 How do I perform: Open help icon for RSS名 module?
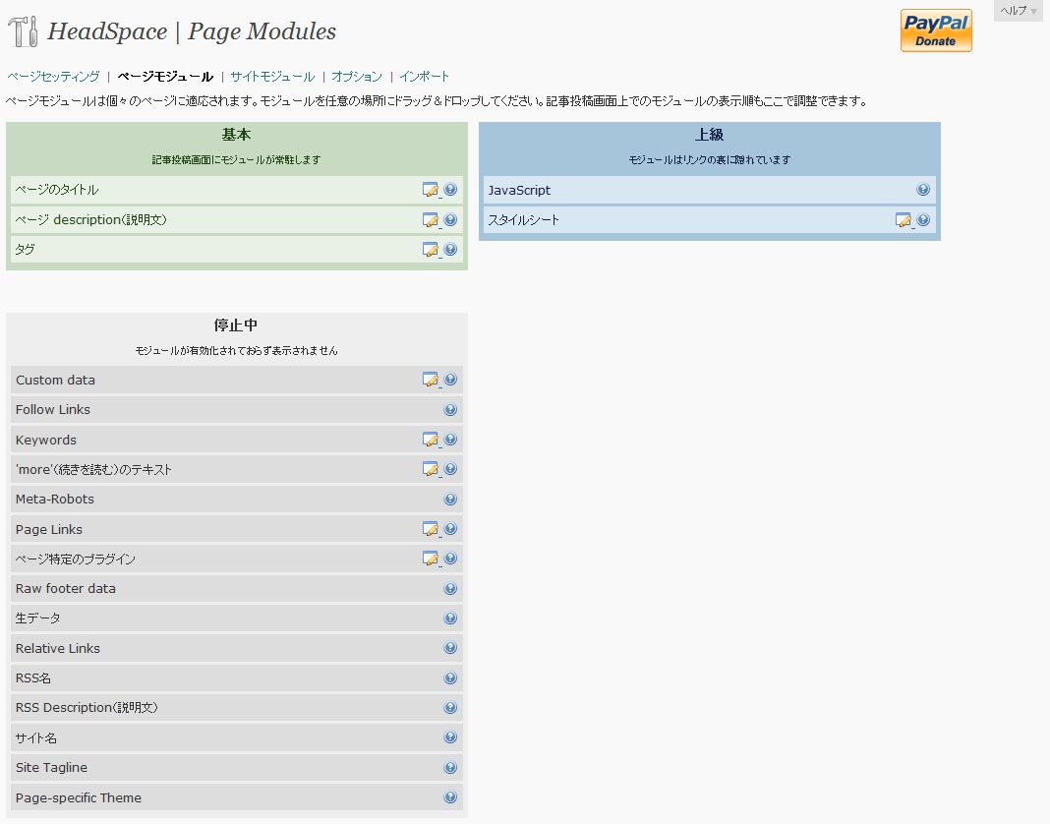point(450,677)
